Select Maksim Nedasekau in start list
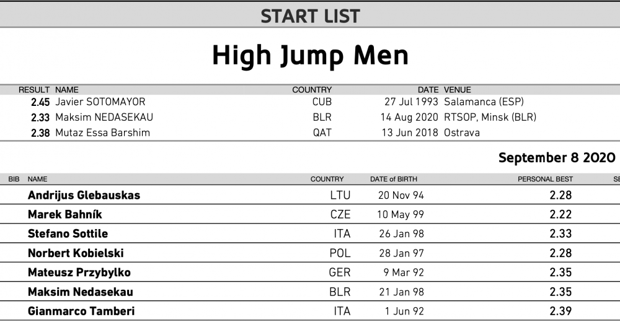This screenshot has height=322, width=620. [80, 292]
